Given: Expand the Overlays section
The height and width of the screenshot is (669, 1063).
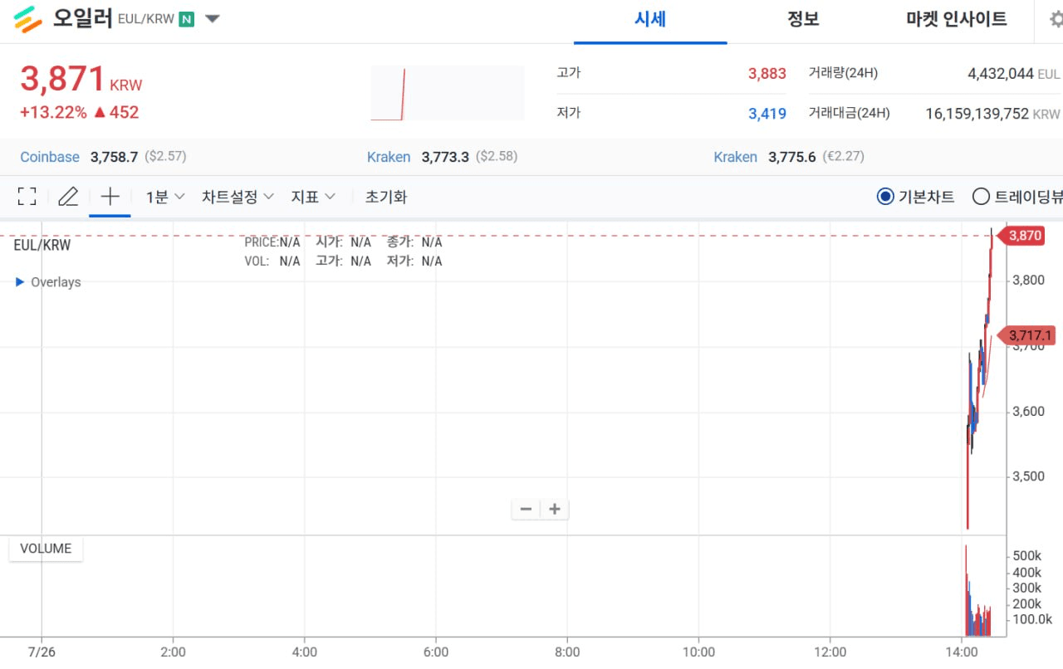Looking at the screenshot, I should (x=49, y=282).
